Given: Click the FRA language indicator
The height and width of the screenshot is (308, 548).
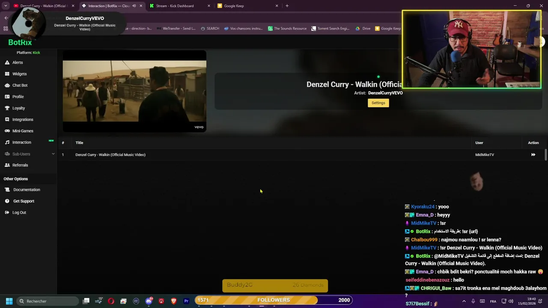Looking at the screenshot, I should click(493, 301).
